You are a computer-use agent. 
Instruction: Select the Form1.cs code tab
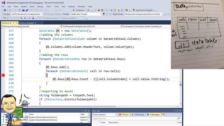click(x=5, y=23)
